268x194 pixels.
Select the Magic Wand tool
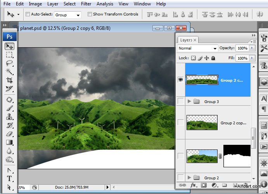[x=9, y=72]
